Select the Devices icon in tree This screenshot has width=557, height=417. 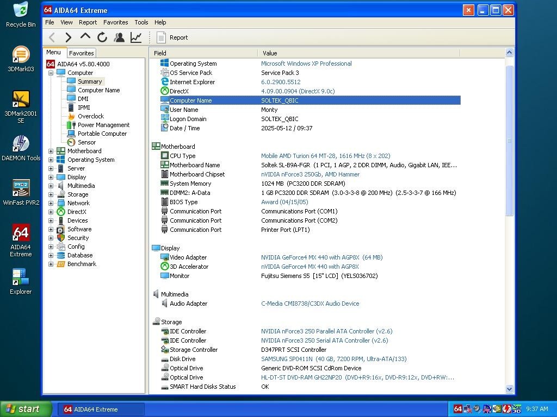click(x=61, y=220)
